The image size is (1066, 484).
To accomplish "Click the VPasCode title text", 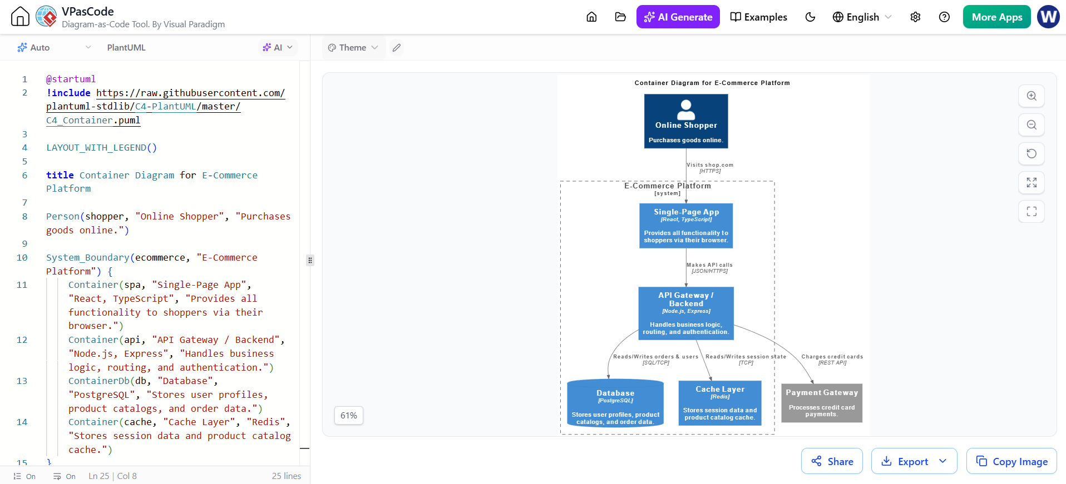I will (87, 11).
